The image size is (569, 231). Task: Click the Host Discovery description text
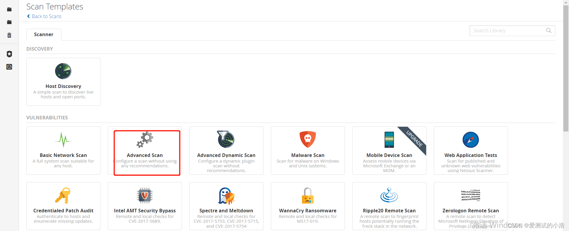(63, 94)
